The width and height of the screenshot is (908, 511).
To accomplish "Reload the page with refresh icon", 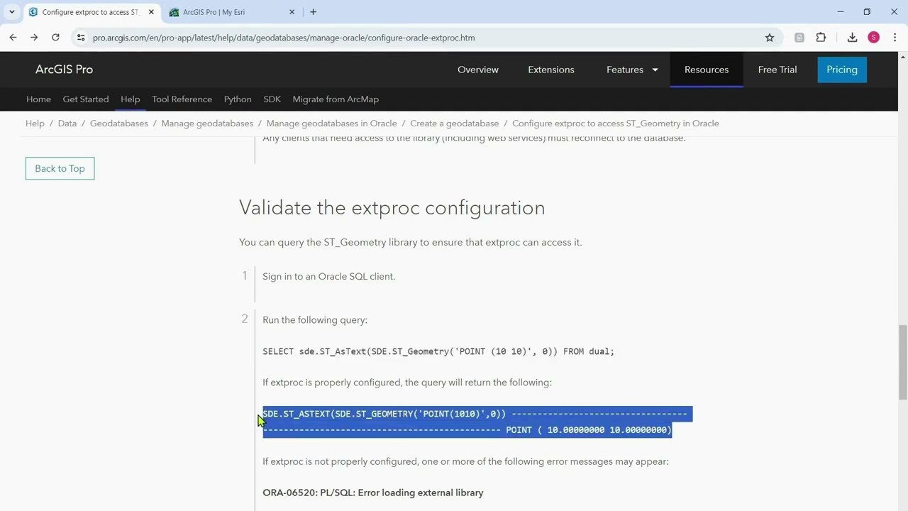I will tap(55, 38).
